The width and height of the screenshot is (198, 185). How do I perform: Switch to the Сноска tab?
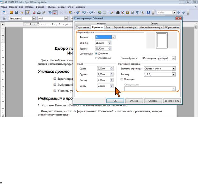[x=155, y=24]
